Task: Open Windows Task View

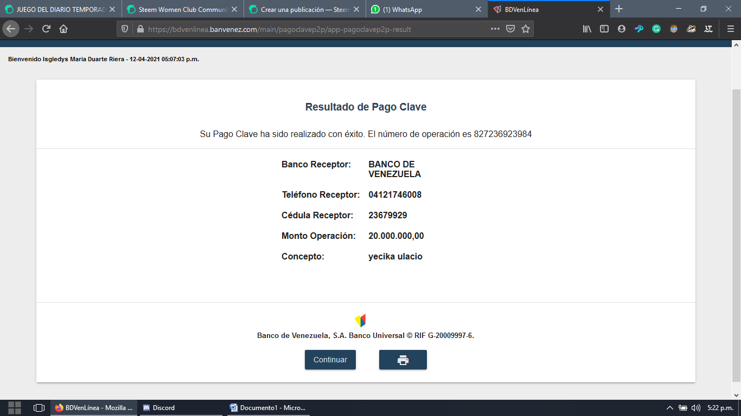Action: (39, 408)
